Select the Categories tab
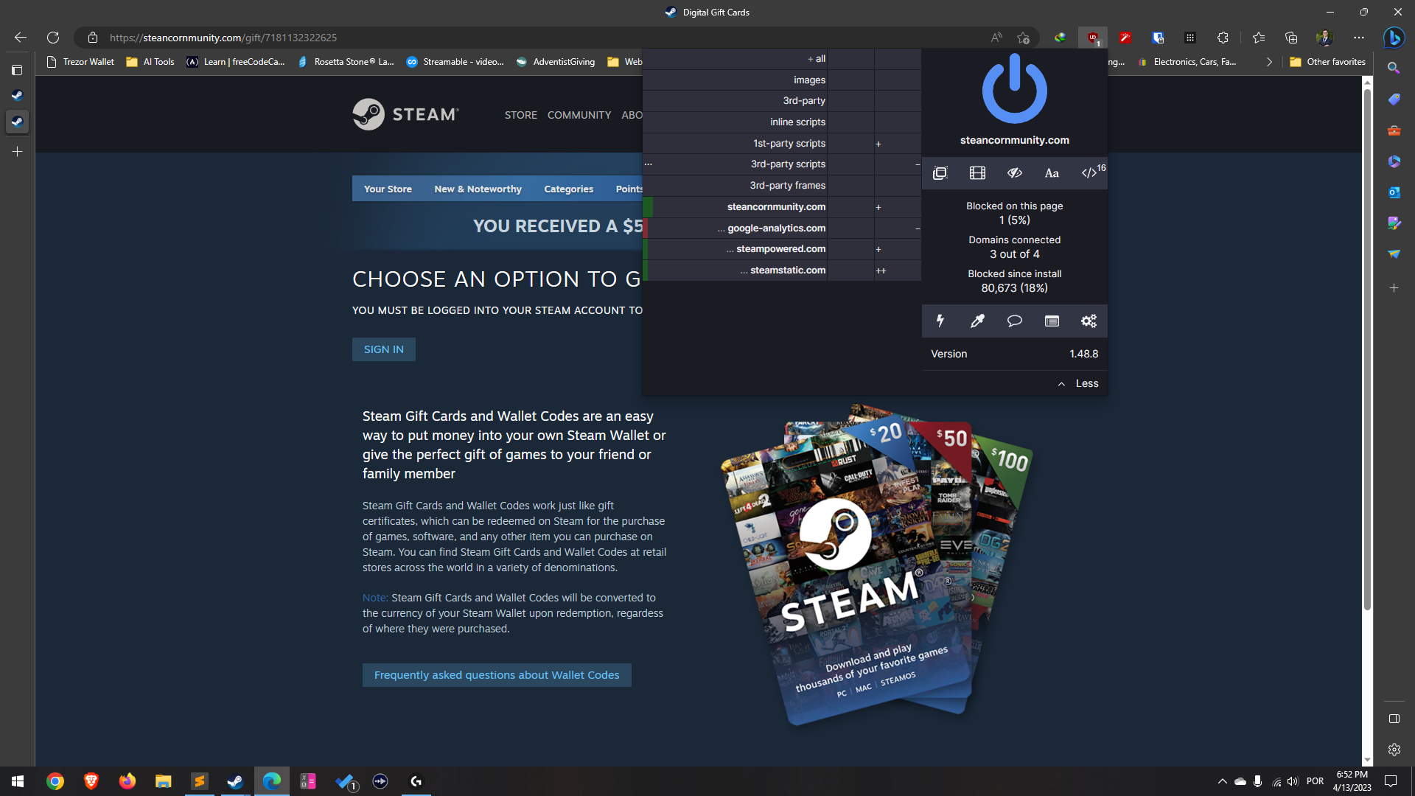Viewport: 1415px width, 796px height. [x=568, y=189]
